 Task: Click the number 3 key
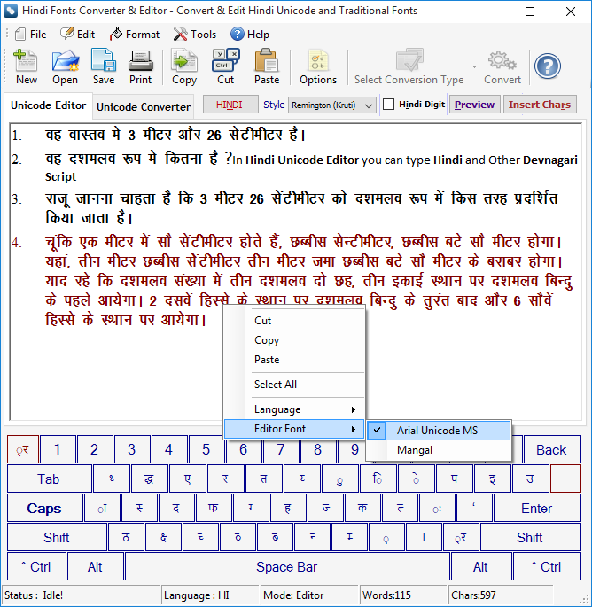[132, 449]
